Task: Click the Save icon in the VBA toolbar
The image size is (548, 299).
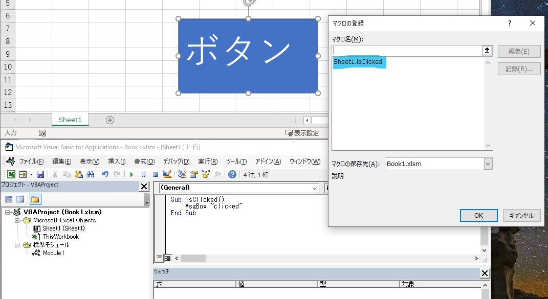Action: 40,174
